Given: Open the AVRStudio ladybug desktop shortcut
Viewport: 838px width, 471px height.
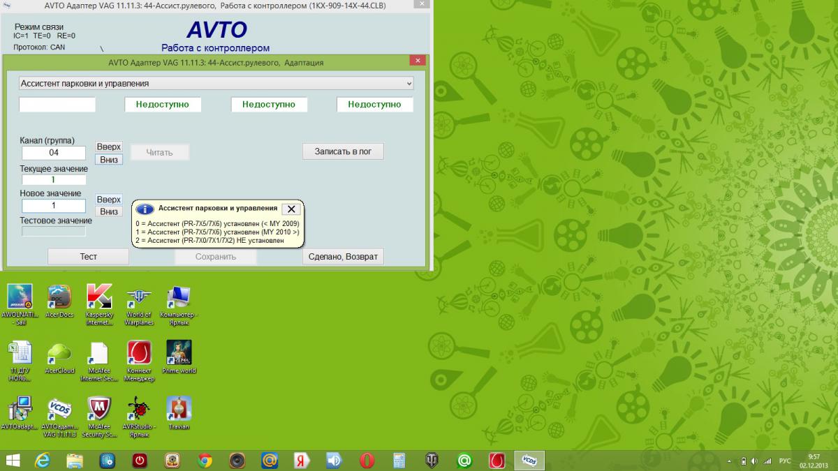Looking at the screenshot, I should (139, 410).
